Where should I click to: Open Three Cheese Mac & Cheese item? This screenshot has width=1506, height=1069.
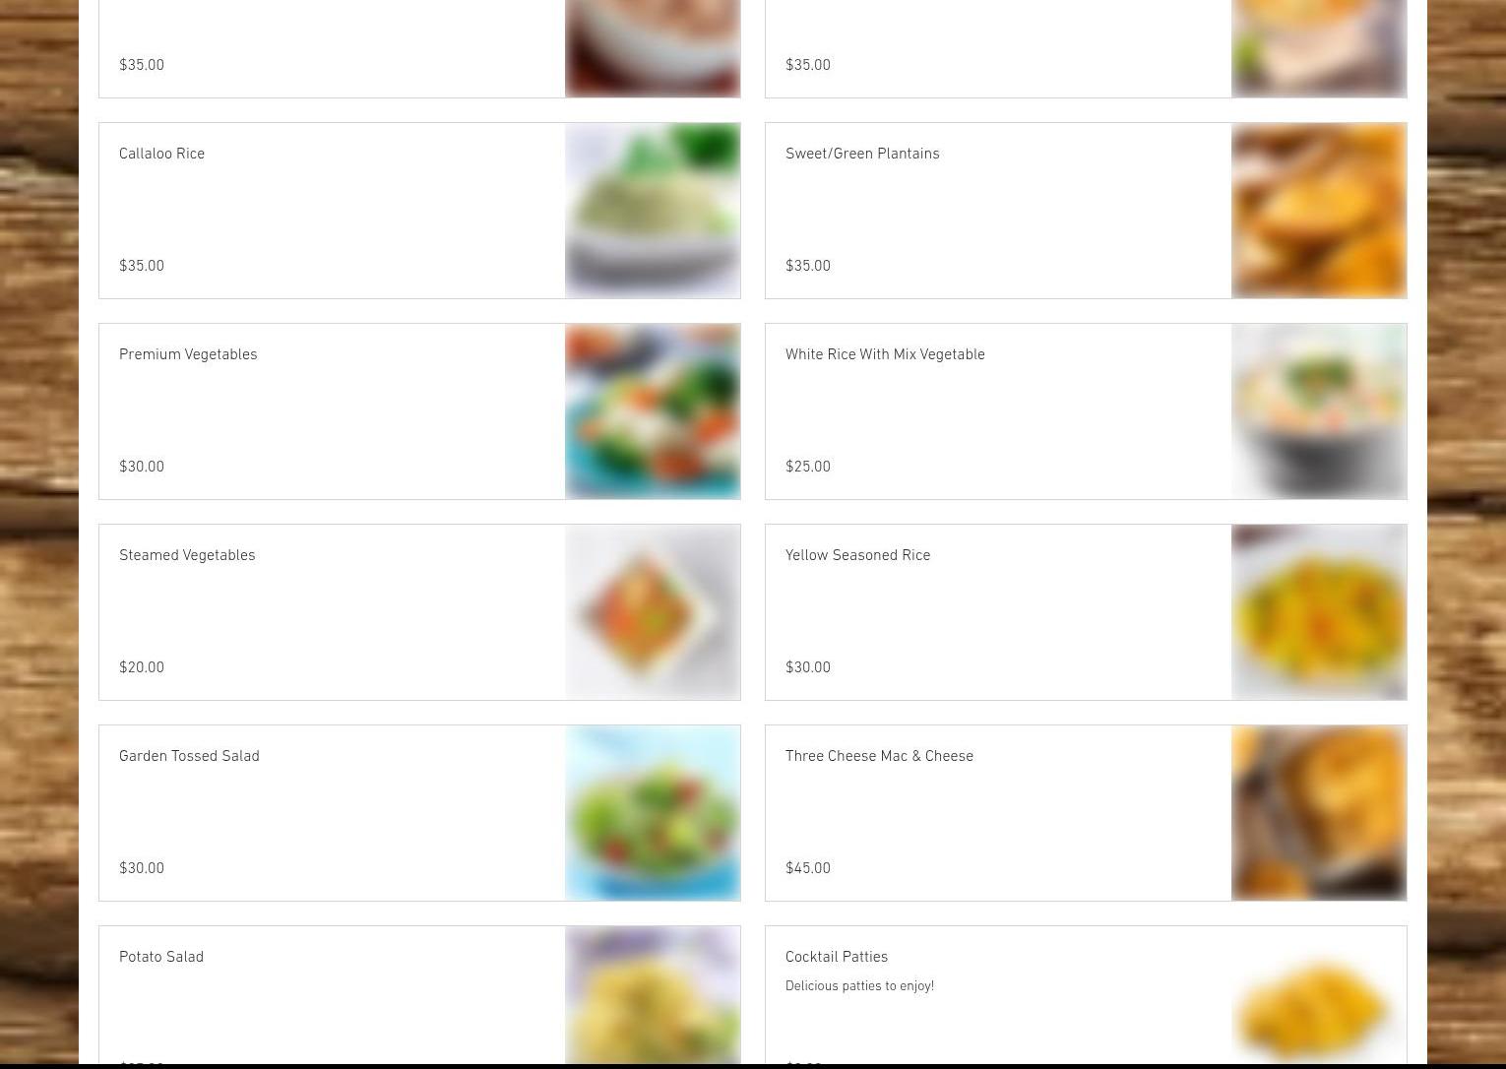[879, 757]
